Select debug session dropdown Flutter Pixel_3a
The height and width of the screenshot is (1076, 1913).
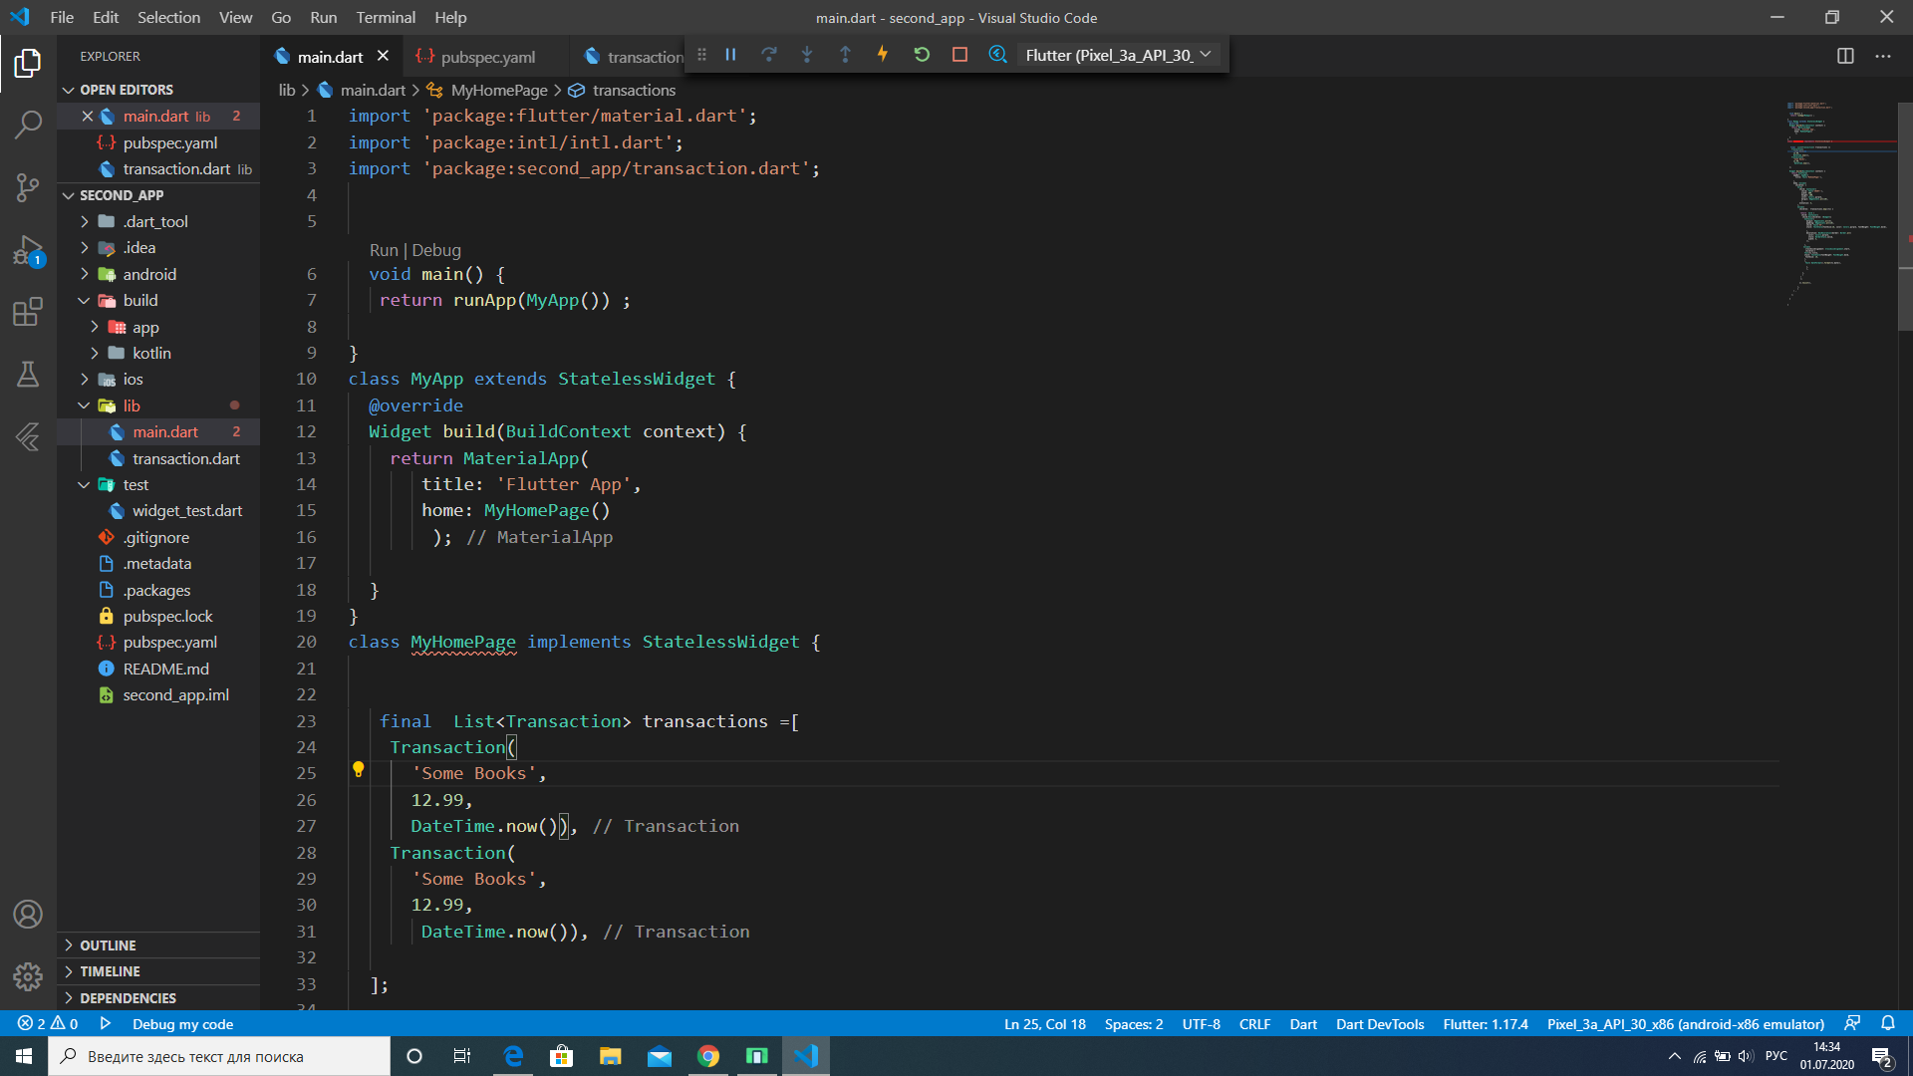coord(1119,55)
